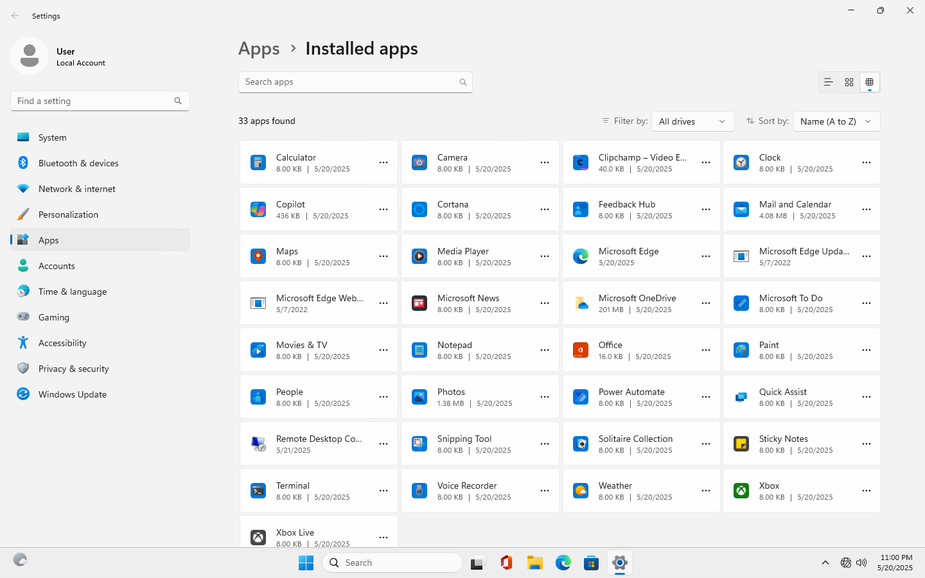925x578 pixels.
Task: Click the Maps app icon
Action: click(258, 256)
